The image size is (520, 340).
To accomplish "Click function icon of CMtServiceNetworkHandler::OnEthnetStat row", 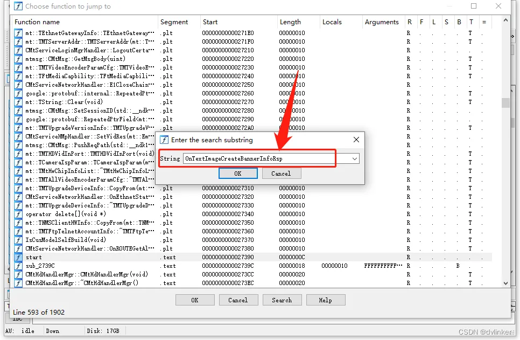I will [x=18, y=197].
